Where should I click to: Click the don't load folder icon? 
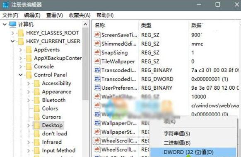(37, 134)
